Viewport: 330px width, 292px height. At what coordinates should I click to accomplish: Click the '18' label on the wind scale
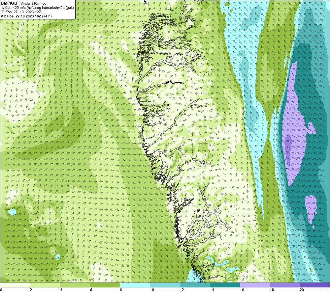click(x=272, y=290)
